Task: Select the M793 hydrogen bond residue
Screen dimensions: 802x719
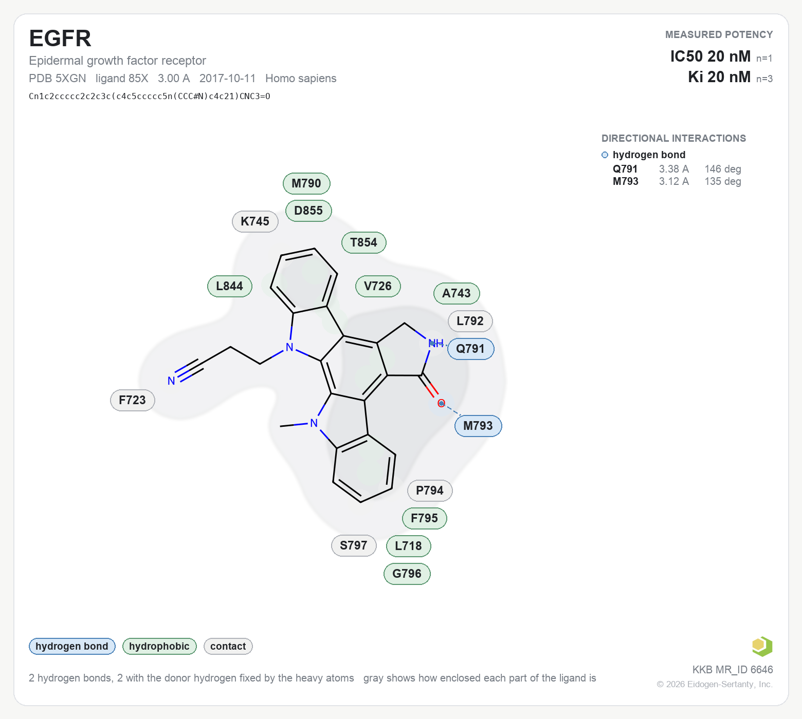Action: [478, 426]
